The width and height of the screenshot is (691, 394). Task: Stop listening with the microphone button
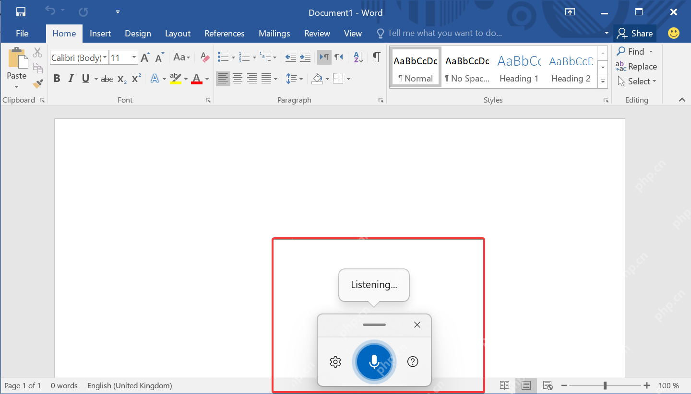click(x=374, y=362)
